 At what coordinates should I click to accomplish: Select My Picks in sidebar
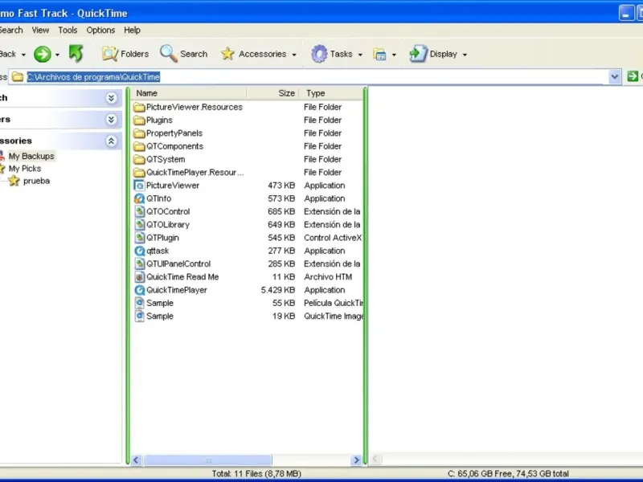tap(25, 169)
